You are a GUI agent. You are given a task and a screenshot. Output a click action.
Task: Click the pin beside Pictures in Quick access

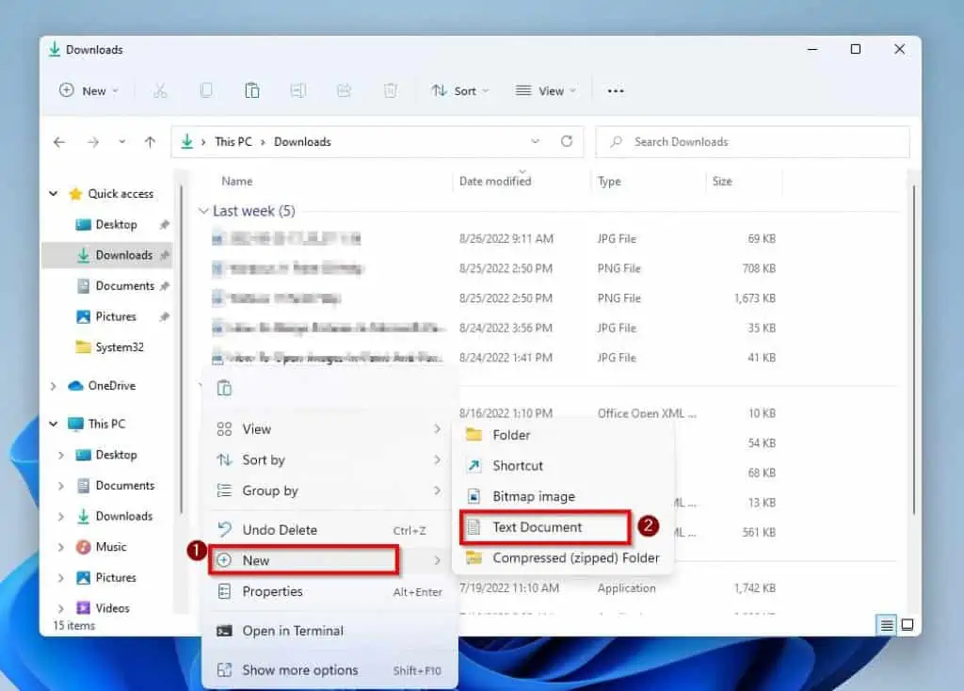[164, 316]
